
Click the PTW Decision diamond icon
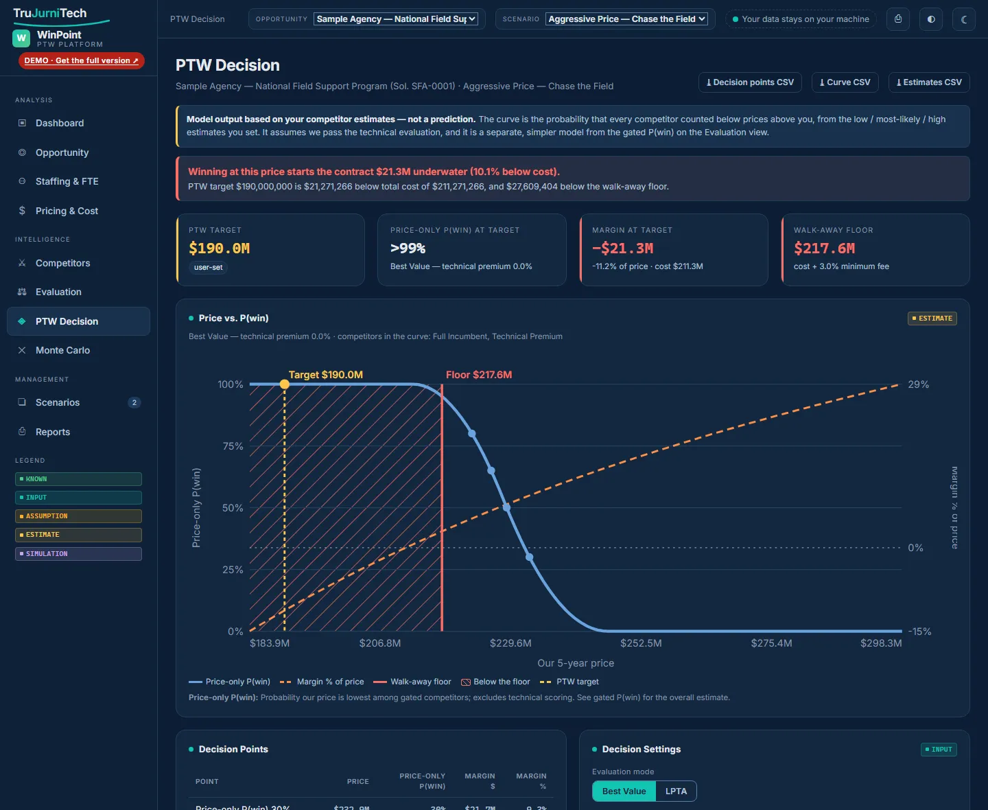point(22,321)
